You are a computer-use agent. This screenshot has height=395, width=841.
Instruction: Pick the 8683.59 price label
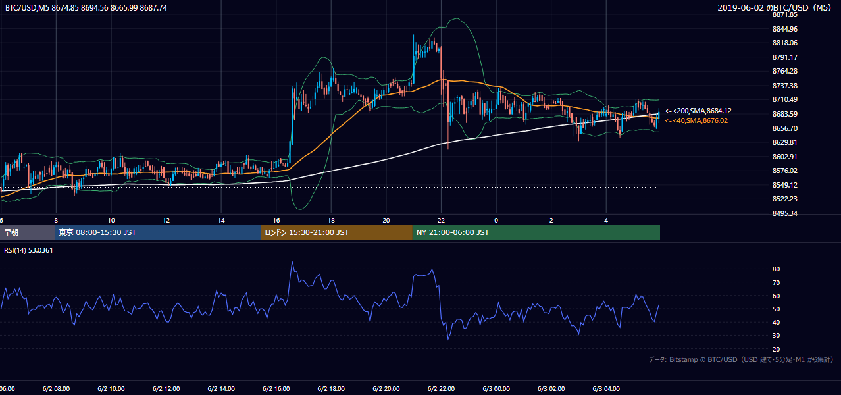(786, 114)
